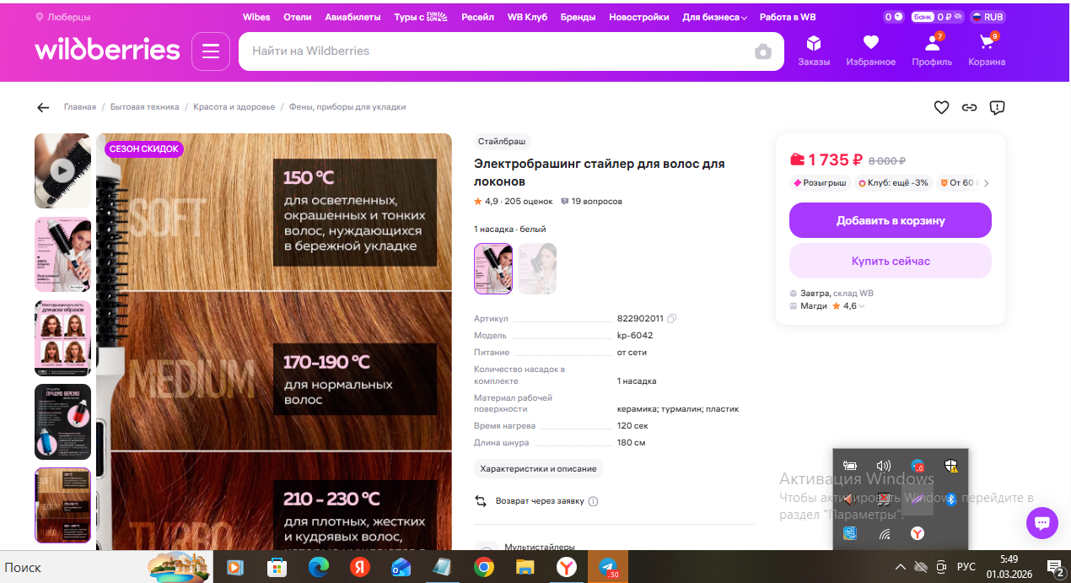This screenshot has width=1071, height=583.
Task: Select the highlighted first color variant thumbnail
Action: (493, 268)
